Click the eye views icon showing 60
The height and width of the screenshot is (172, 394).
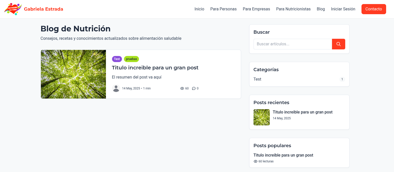[x=182, y=88]
